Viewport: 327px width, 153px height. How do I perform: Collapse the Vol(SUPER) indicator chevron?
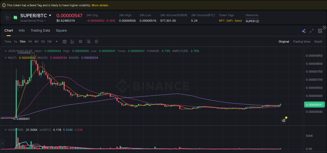(x=6, y=130)
